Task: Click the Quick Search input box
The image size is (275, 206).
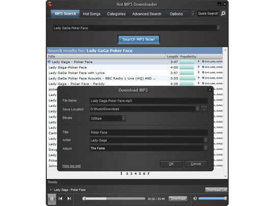Action: click(208, 14)
